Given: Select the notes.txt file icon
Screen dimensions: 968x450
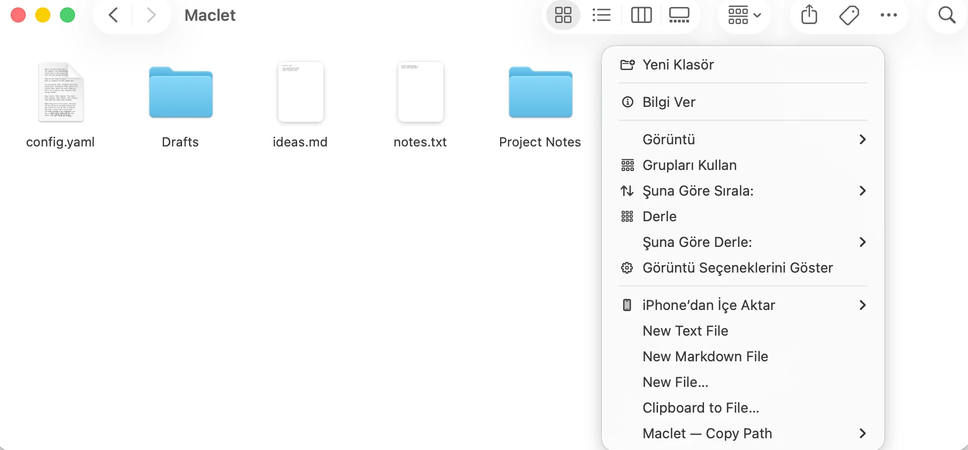Looking at the screenshot, I should pos(421,92).
